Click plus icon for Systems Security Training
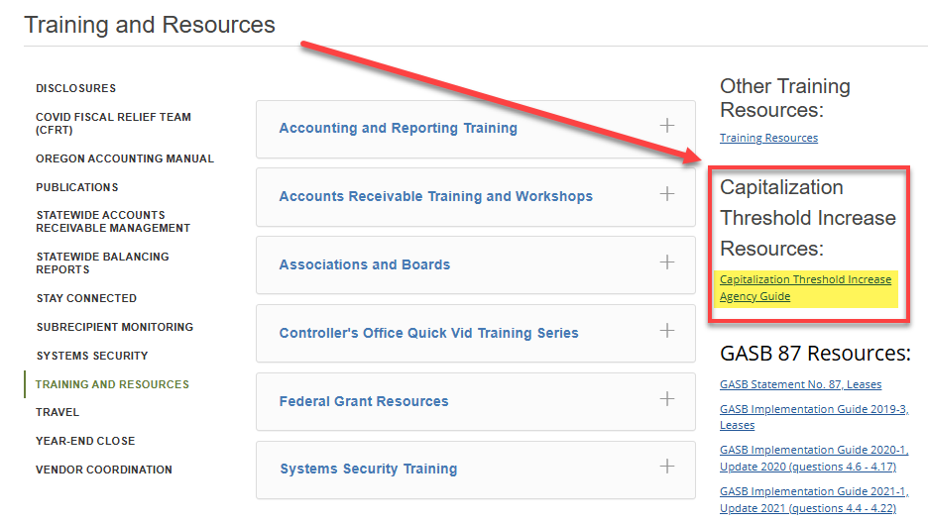The height and width of the screenshot is (523, 928). coord(667,467)
